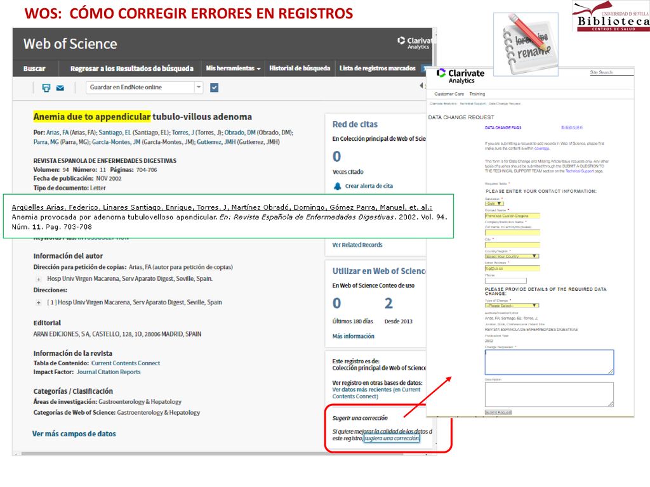Click the email envelope icon
The image size is (650, 487).
point(60,88)
